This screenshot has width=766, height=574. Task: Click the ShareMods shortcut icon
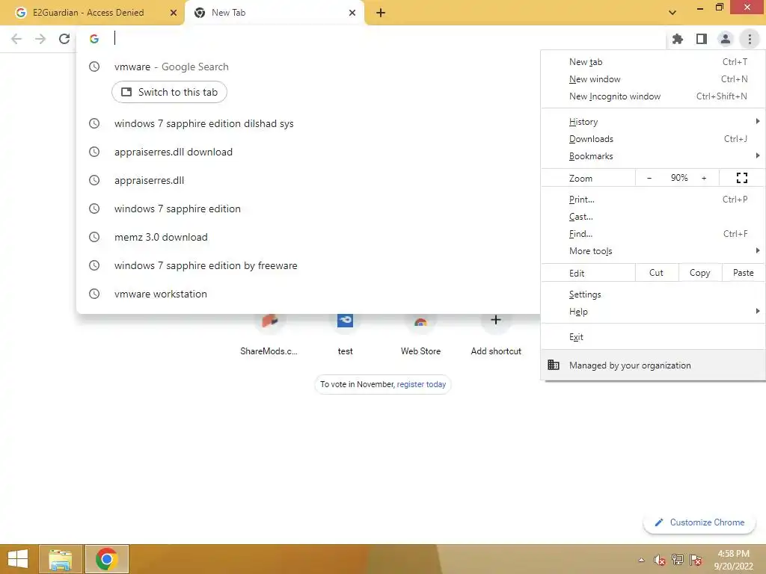269,321
